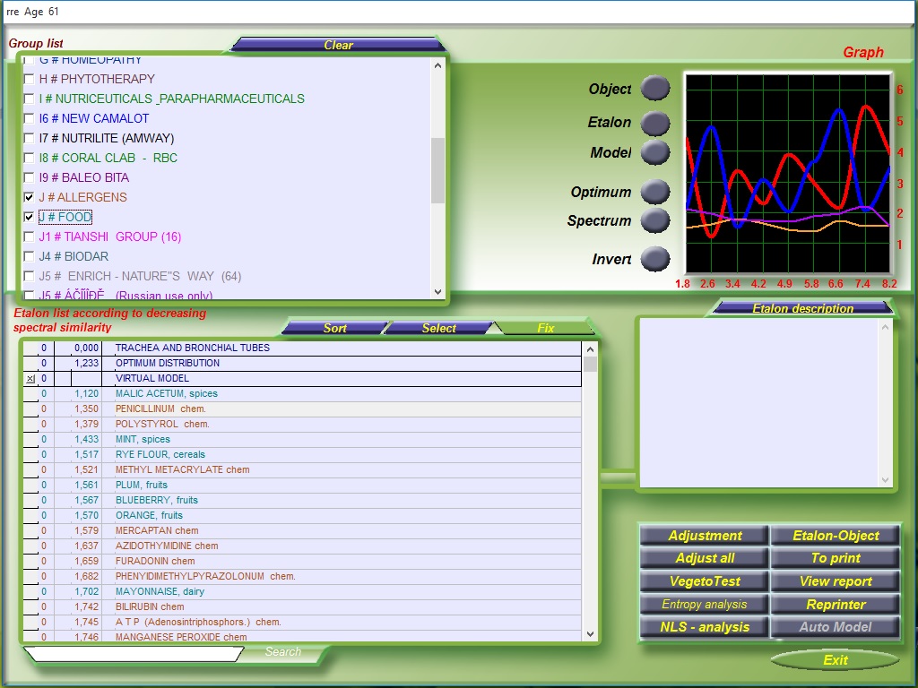Uncheck the J # ALLERGENS group checkbox
Viewport: 918px width, 688px height.
point(30,197)
